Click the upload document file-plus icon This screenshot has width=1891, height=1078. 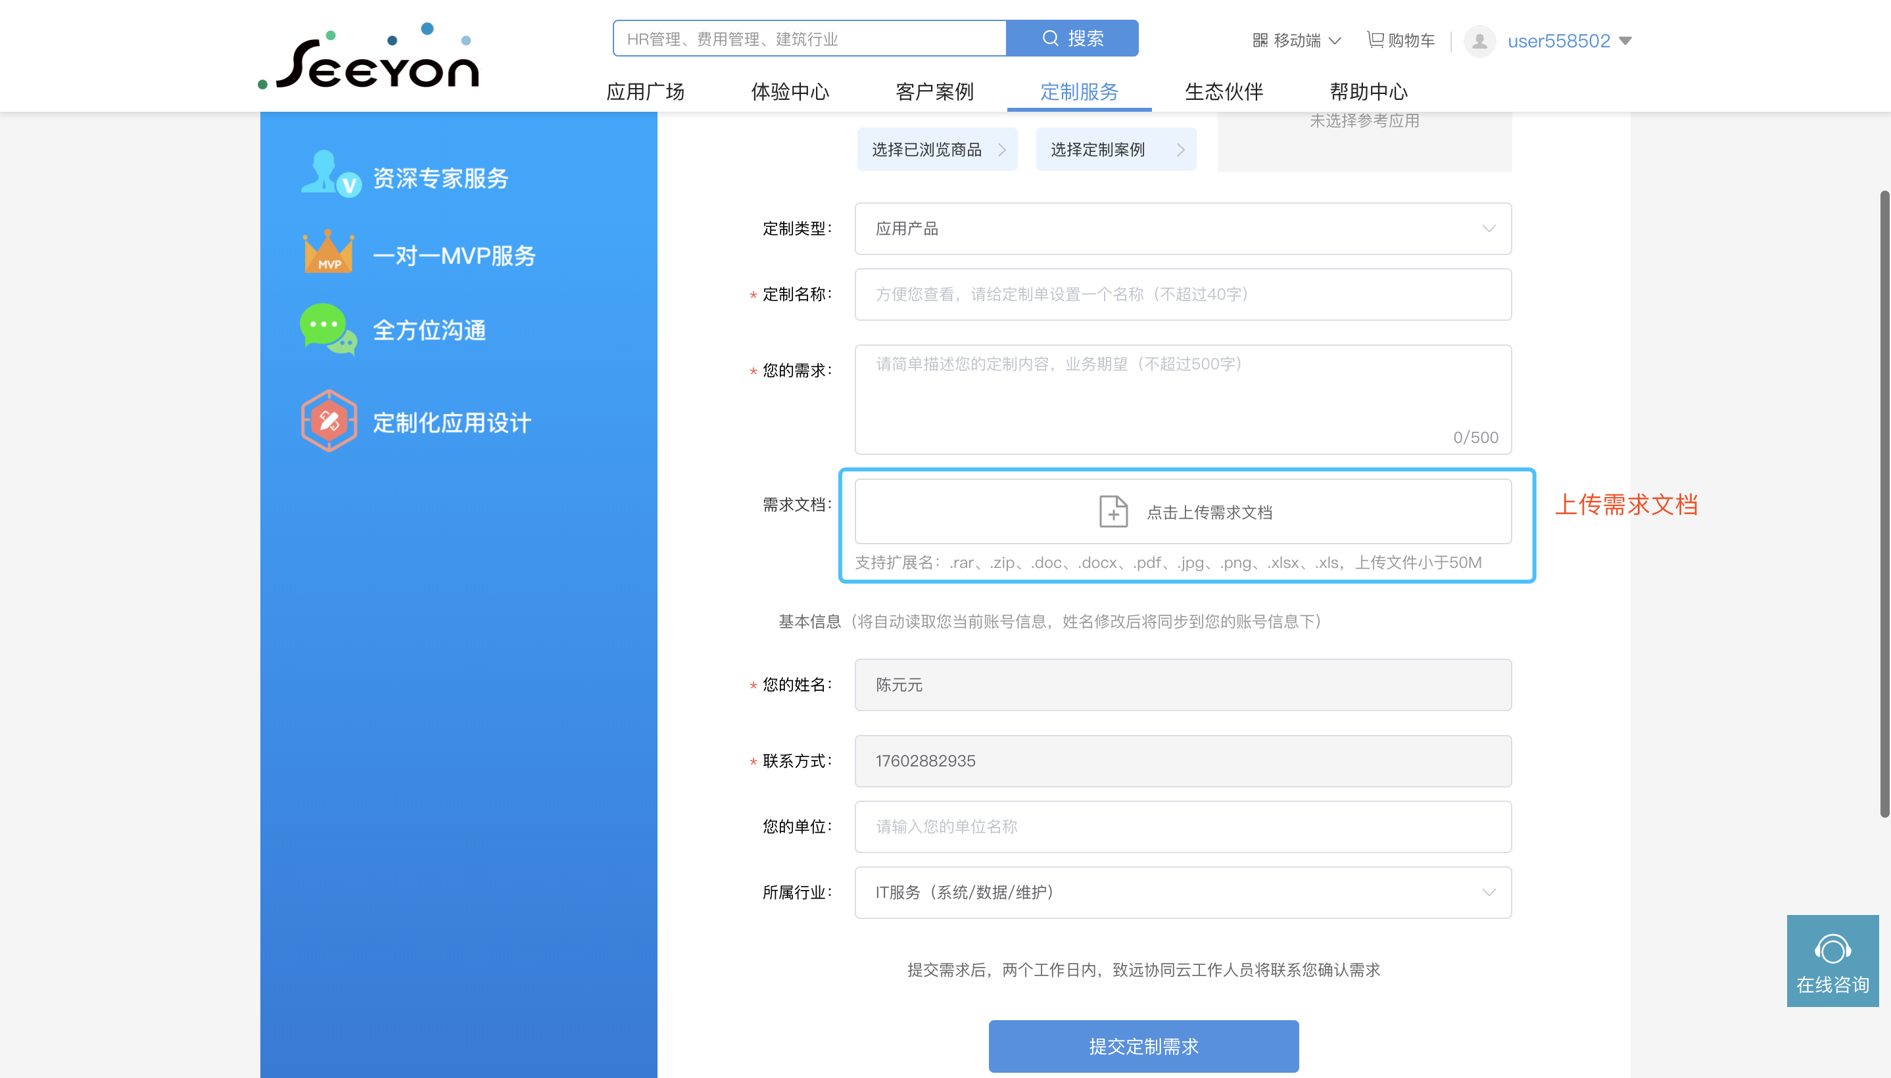tap(1113, 511)
